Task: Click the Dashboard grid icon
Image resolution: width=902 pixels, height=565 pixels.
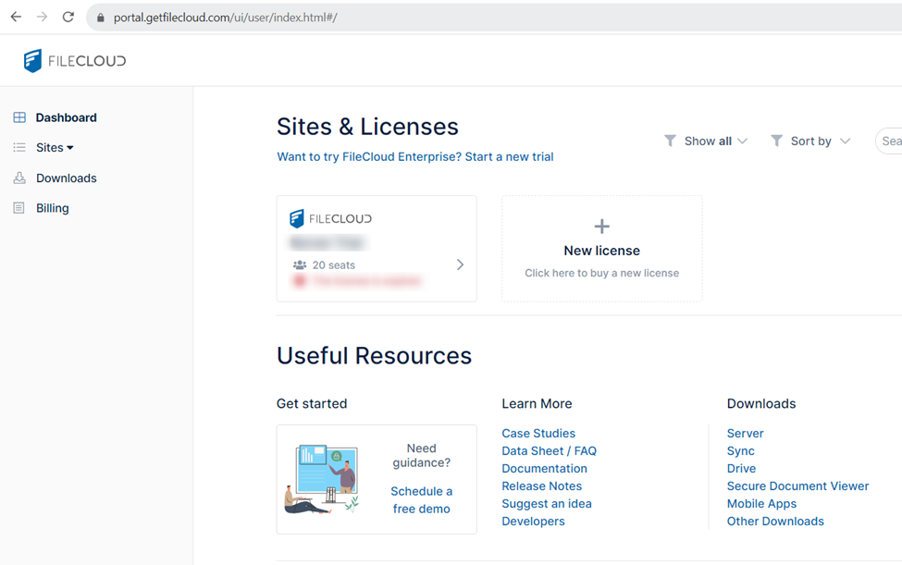Action: pos(19,117)
